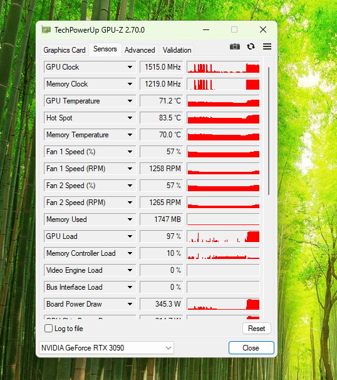Take a screenshot with the camera icon

(235, 46)
